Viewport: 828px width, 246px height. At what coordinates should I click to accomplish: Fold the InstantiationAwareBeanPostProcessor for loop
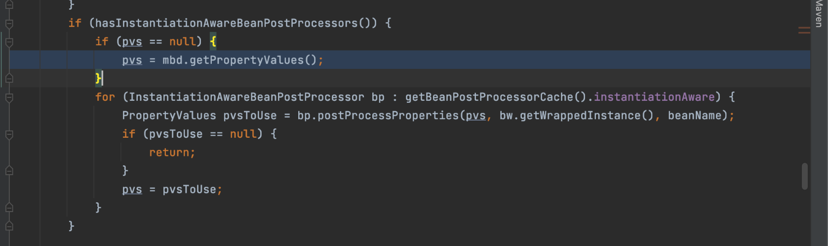9,97
